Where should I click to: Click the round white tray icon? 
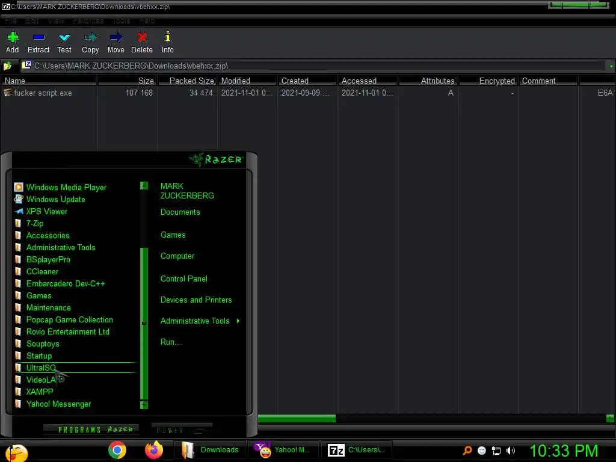[x=482, y=451]
